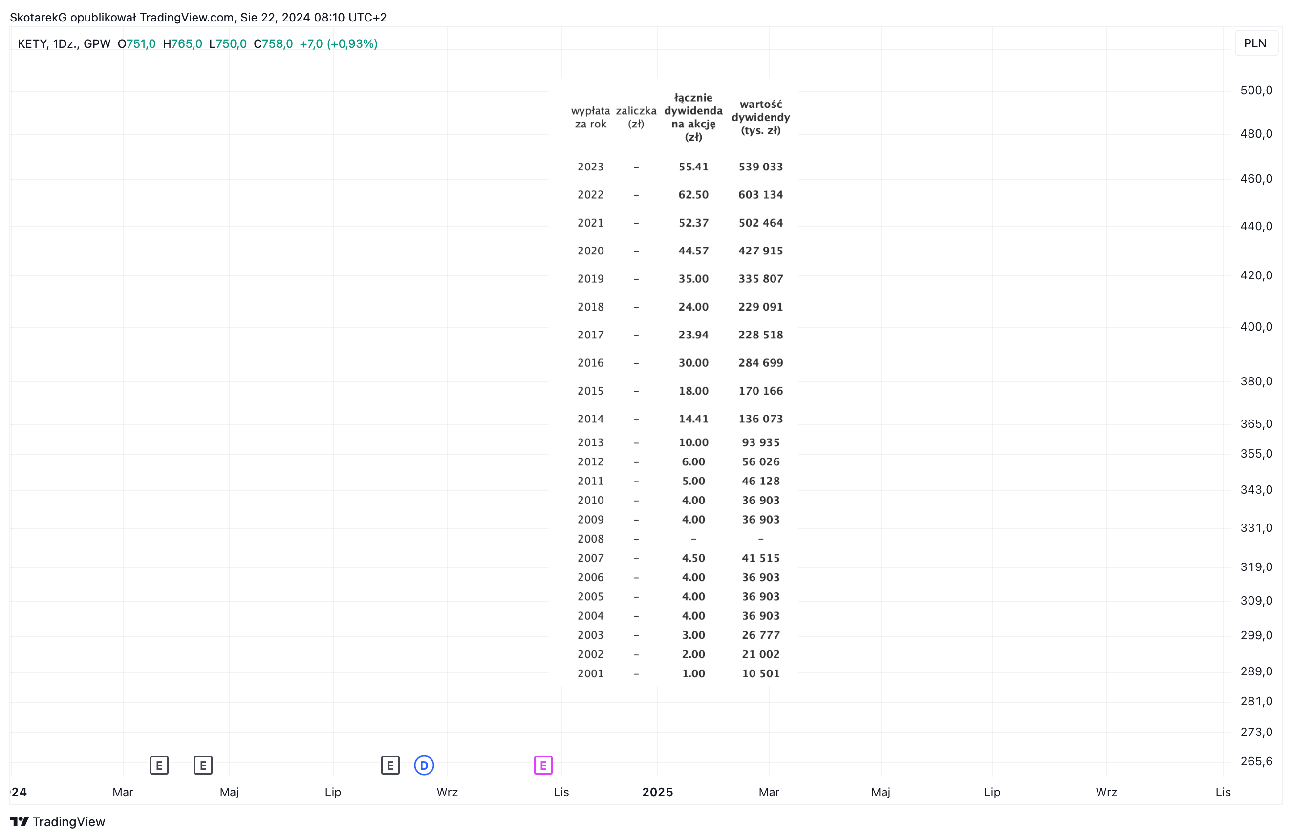Click the 284 699 value cell
This screenshot has height=839, width=1292.
point(760,363)
